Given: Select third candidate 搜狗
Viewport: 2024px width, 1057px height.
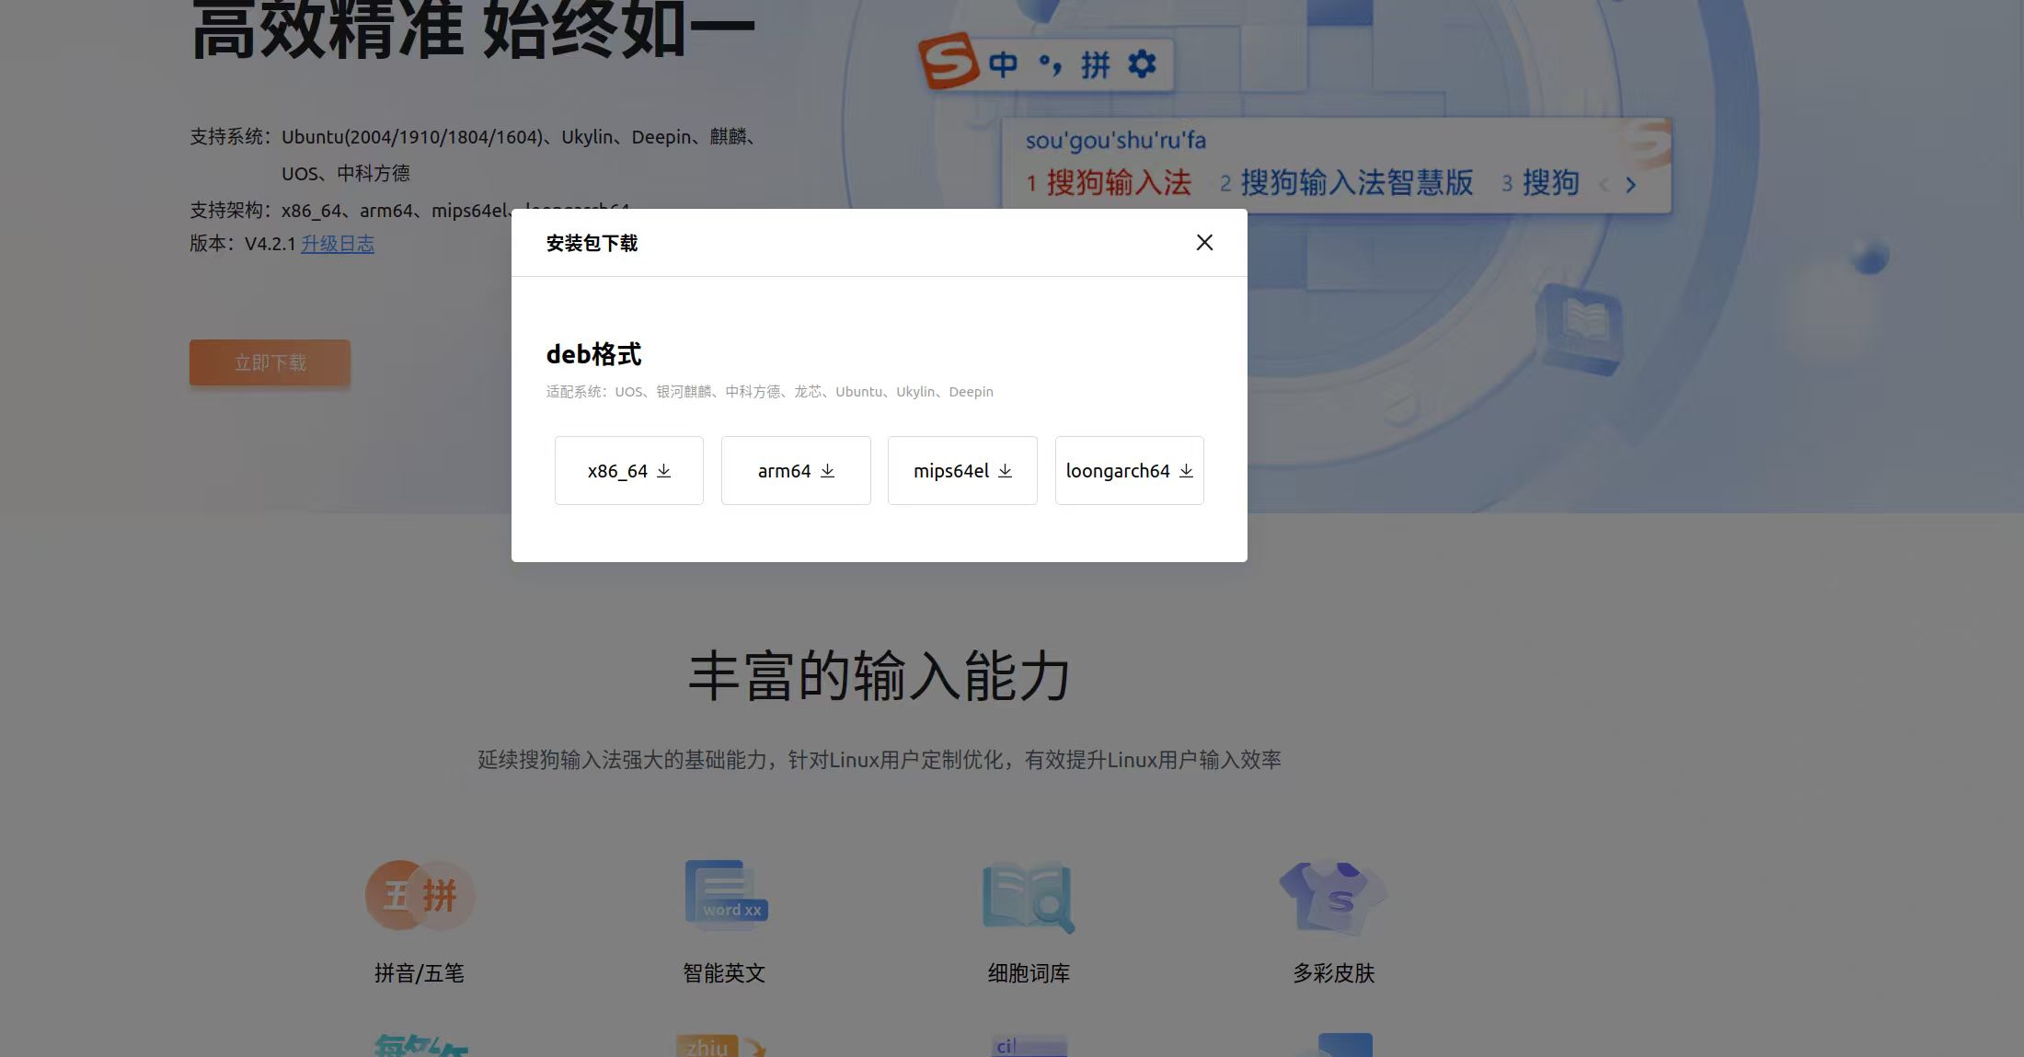Looking at the screenshot, I should coord(1541,182).
